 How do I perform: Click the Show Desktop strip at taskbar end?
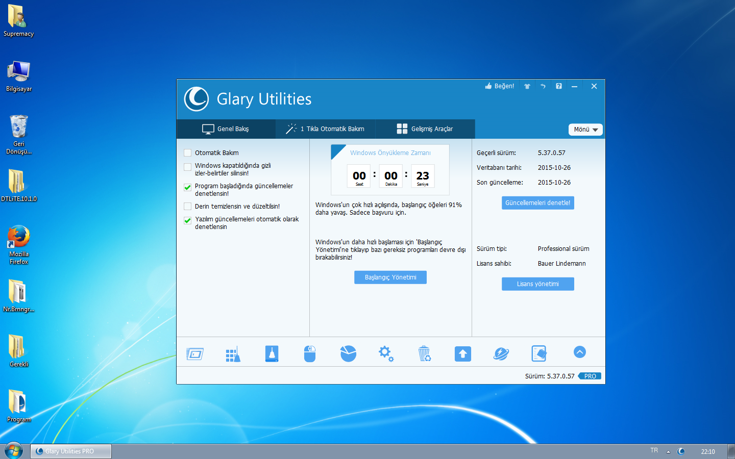(730, 451)
